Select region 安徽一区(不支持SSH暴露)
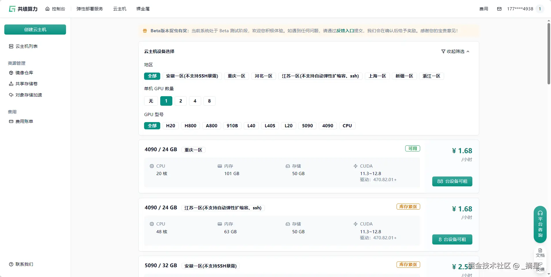This screenshot has height=277, width=551. (x=192, y=76)
